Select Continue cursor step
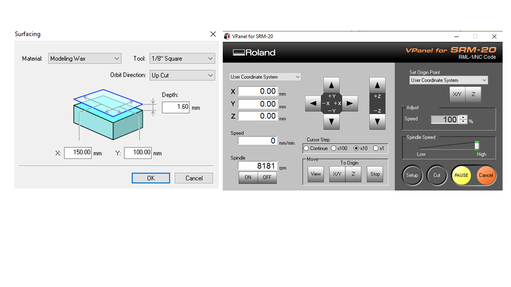 point(316,148)
